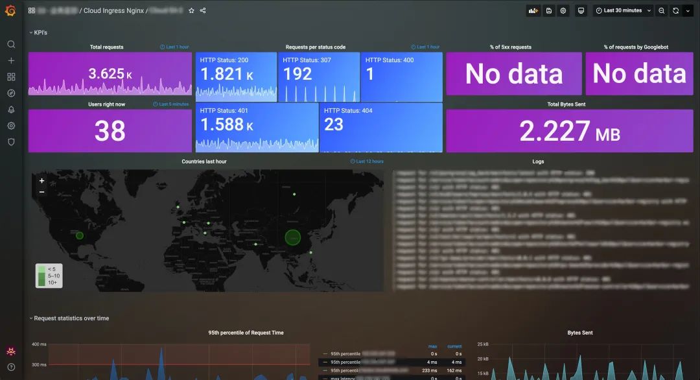Open the Grafana home logo
700x380 pixels.
[10, 10]
